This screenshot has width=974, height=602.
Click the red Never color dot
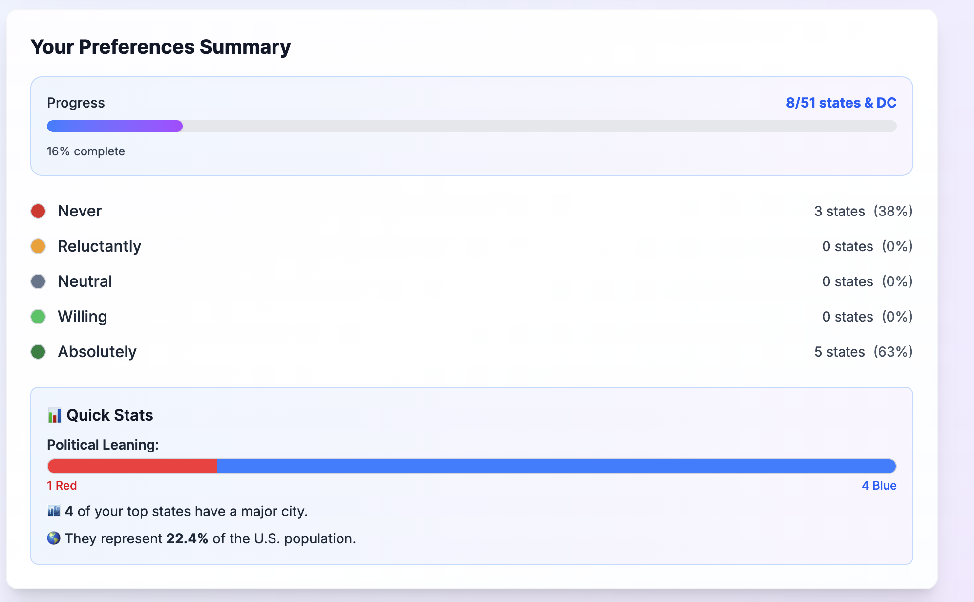pyautogui.click(x=38, y=211)
